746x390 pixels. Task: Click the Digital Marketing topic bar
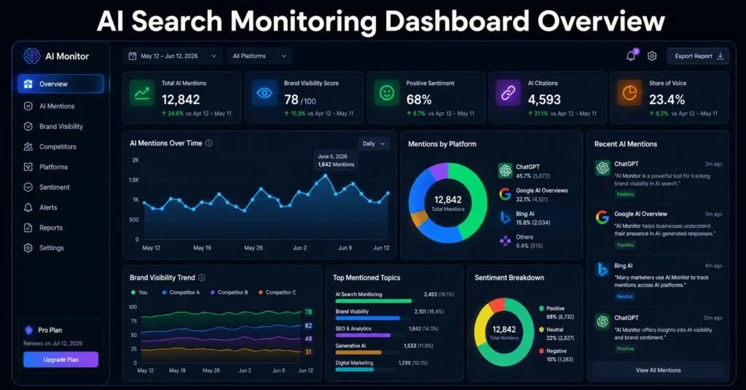tap(355, 370)
